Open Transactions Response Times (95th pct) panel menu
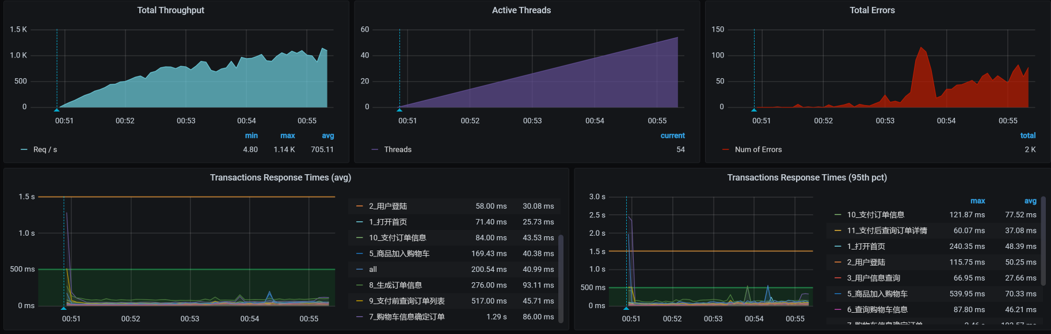The height and width of the screenshot is (334, 1051). 806,178
